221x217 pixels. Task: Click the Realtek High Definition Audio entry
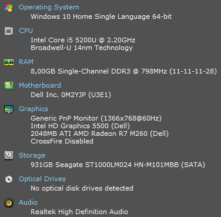click(x=79, y=212)
